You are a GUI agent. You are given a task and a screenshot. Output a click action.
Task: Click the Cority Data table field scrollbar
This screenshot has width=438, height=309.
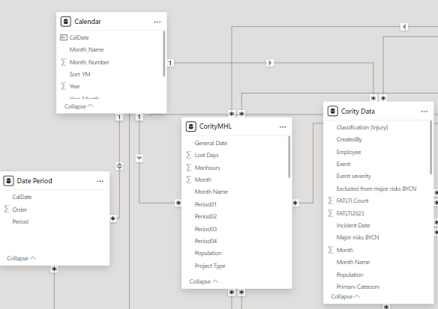point(430,147)
